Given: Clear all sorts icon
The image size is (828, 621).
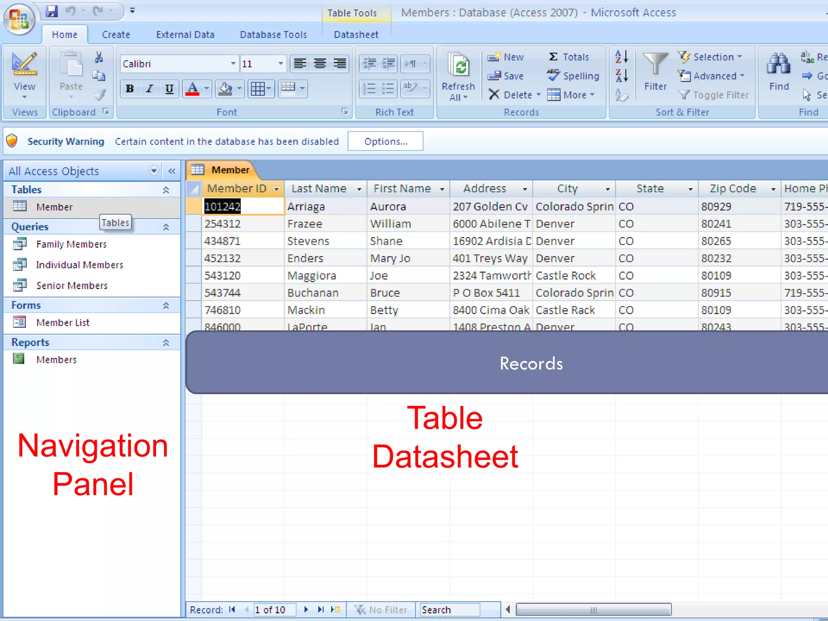Looking at the screenshot, I should click(621, 95).
